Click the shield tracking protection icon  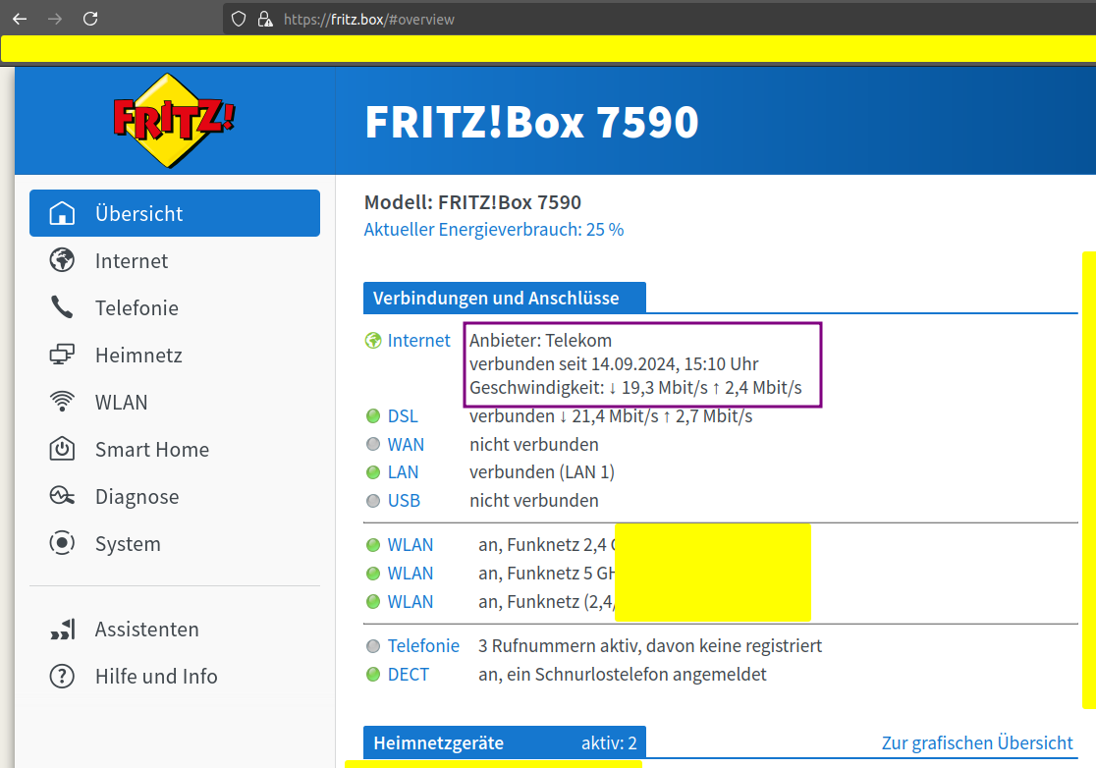click(239, 19)
